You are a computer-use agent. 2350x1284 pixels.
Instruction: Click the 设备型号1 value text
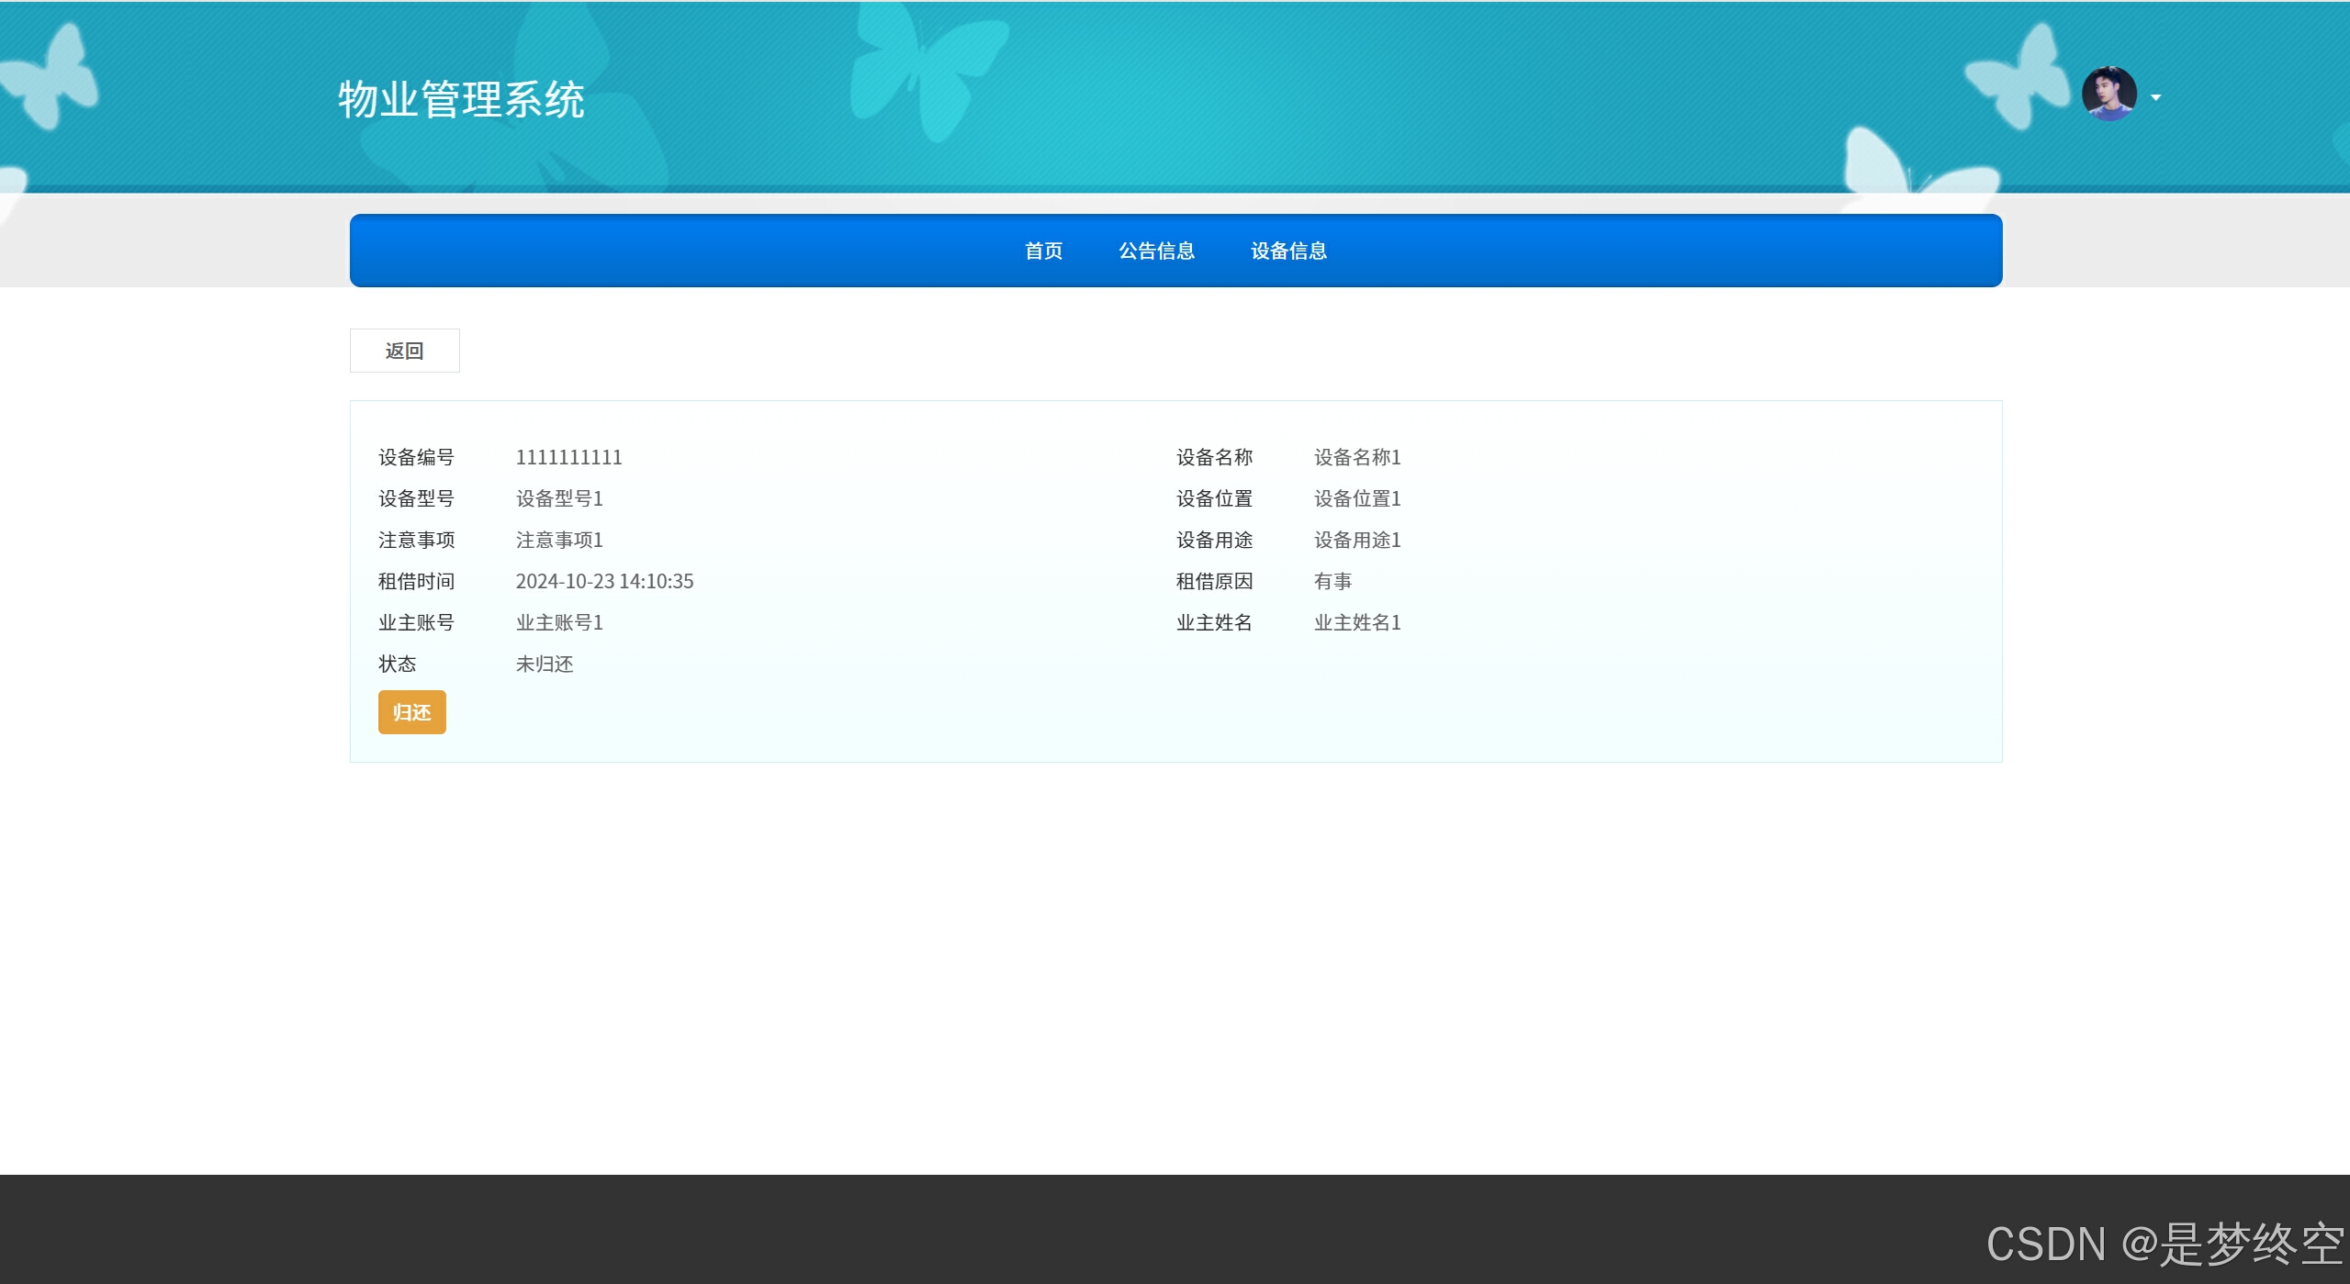(x=558, y=498)
